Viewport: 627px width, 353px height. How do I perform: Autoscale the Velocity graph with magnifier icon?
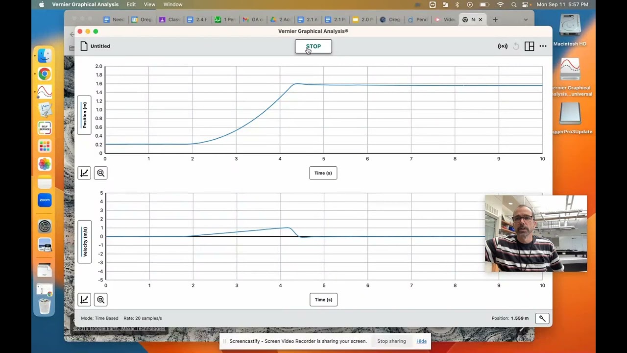pyautogui.click(x=100, y=300)
